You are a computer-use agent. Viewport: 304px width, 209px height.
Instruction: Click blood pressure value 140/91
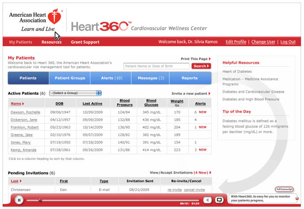point(124,142)
